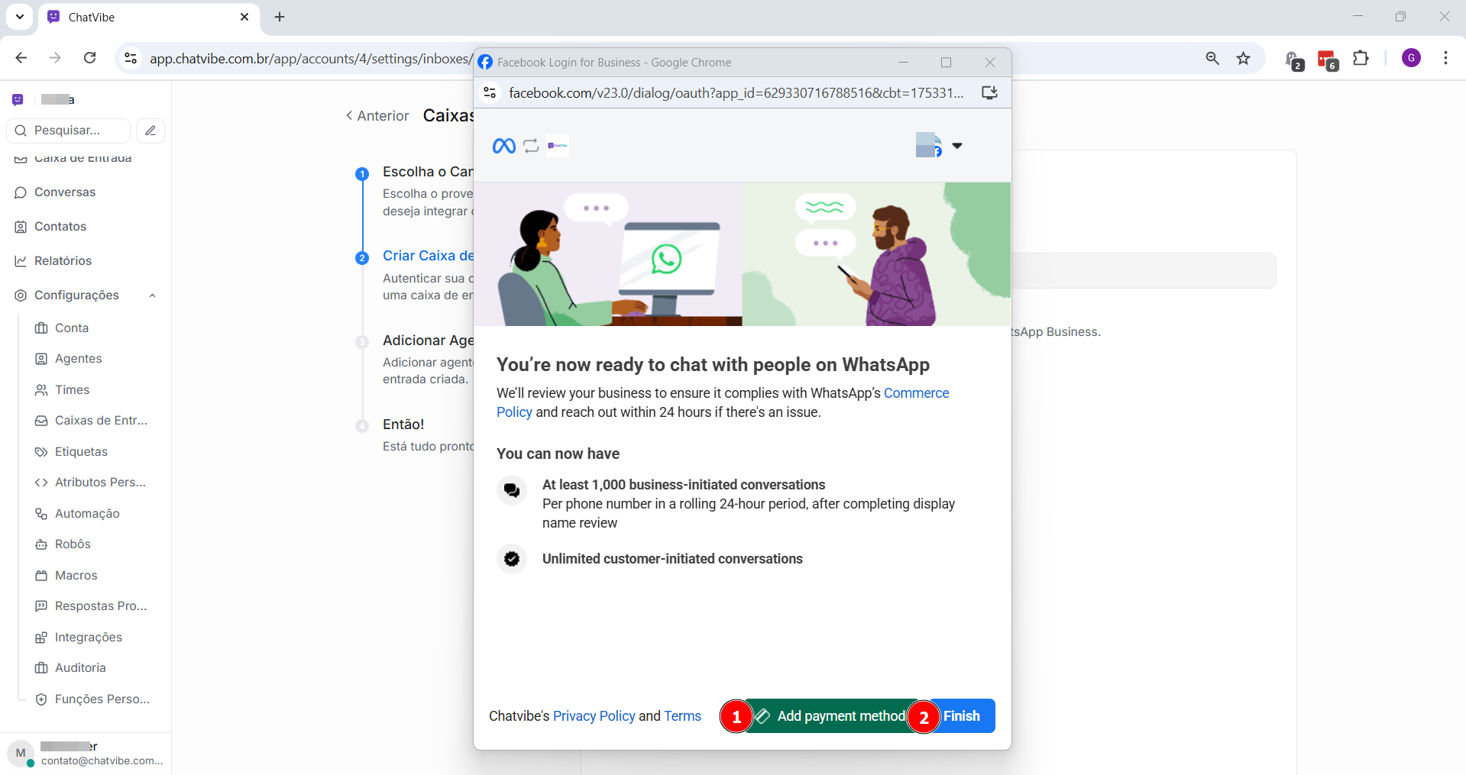Click the Facebook popup site info icon

point(490,93)
